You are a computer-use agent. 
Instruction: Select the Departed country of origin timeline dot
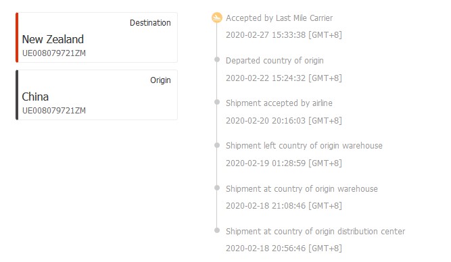(x=217, y=59)
